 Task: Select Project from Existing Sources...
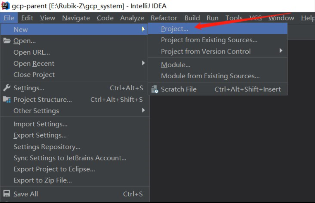(x=209, y=40)
